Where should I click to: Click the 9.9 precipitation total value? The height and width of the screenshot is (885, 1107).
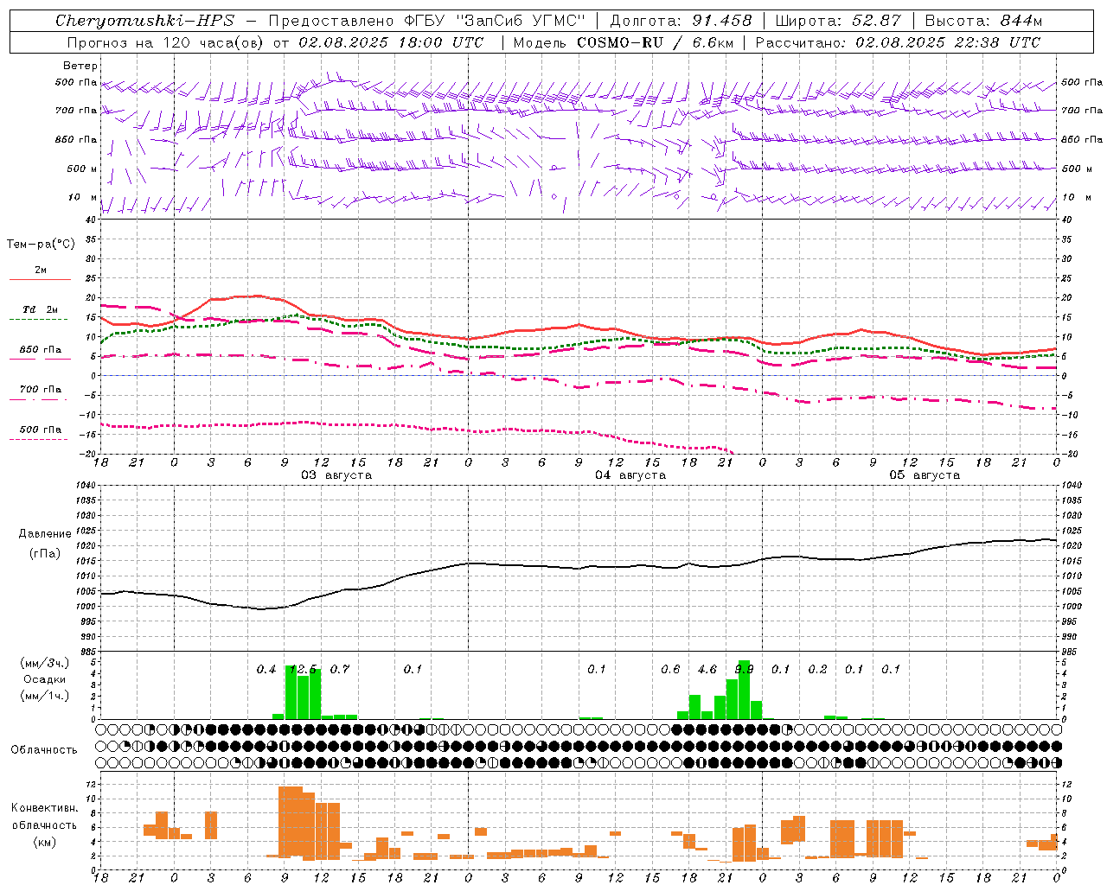coord(744,669)
